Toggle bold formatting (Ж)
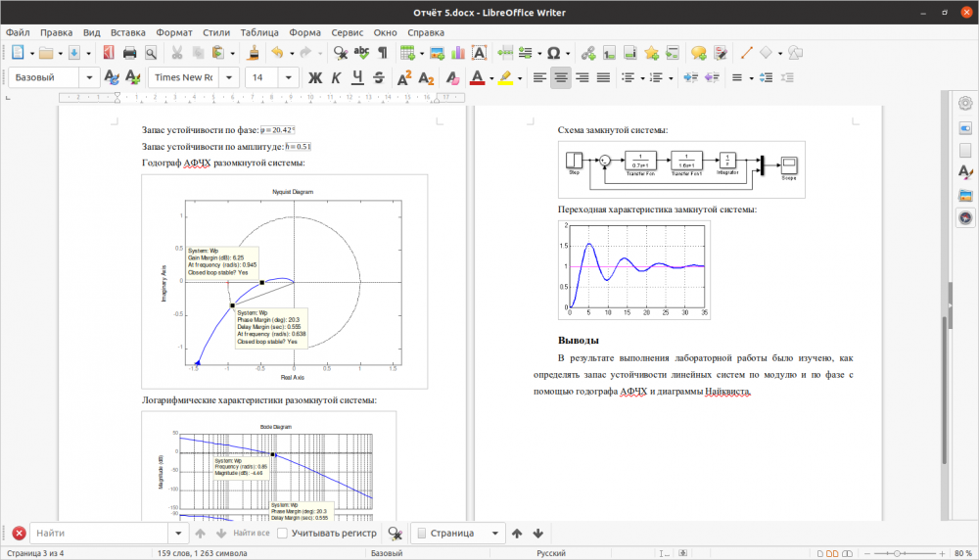This screenshot has width=979, height=560. 315,77
